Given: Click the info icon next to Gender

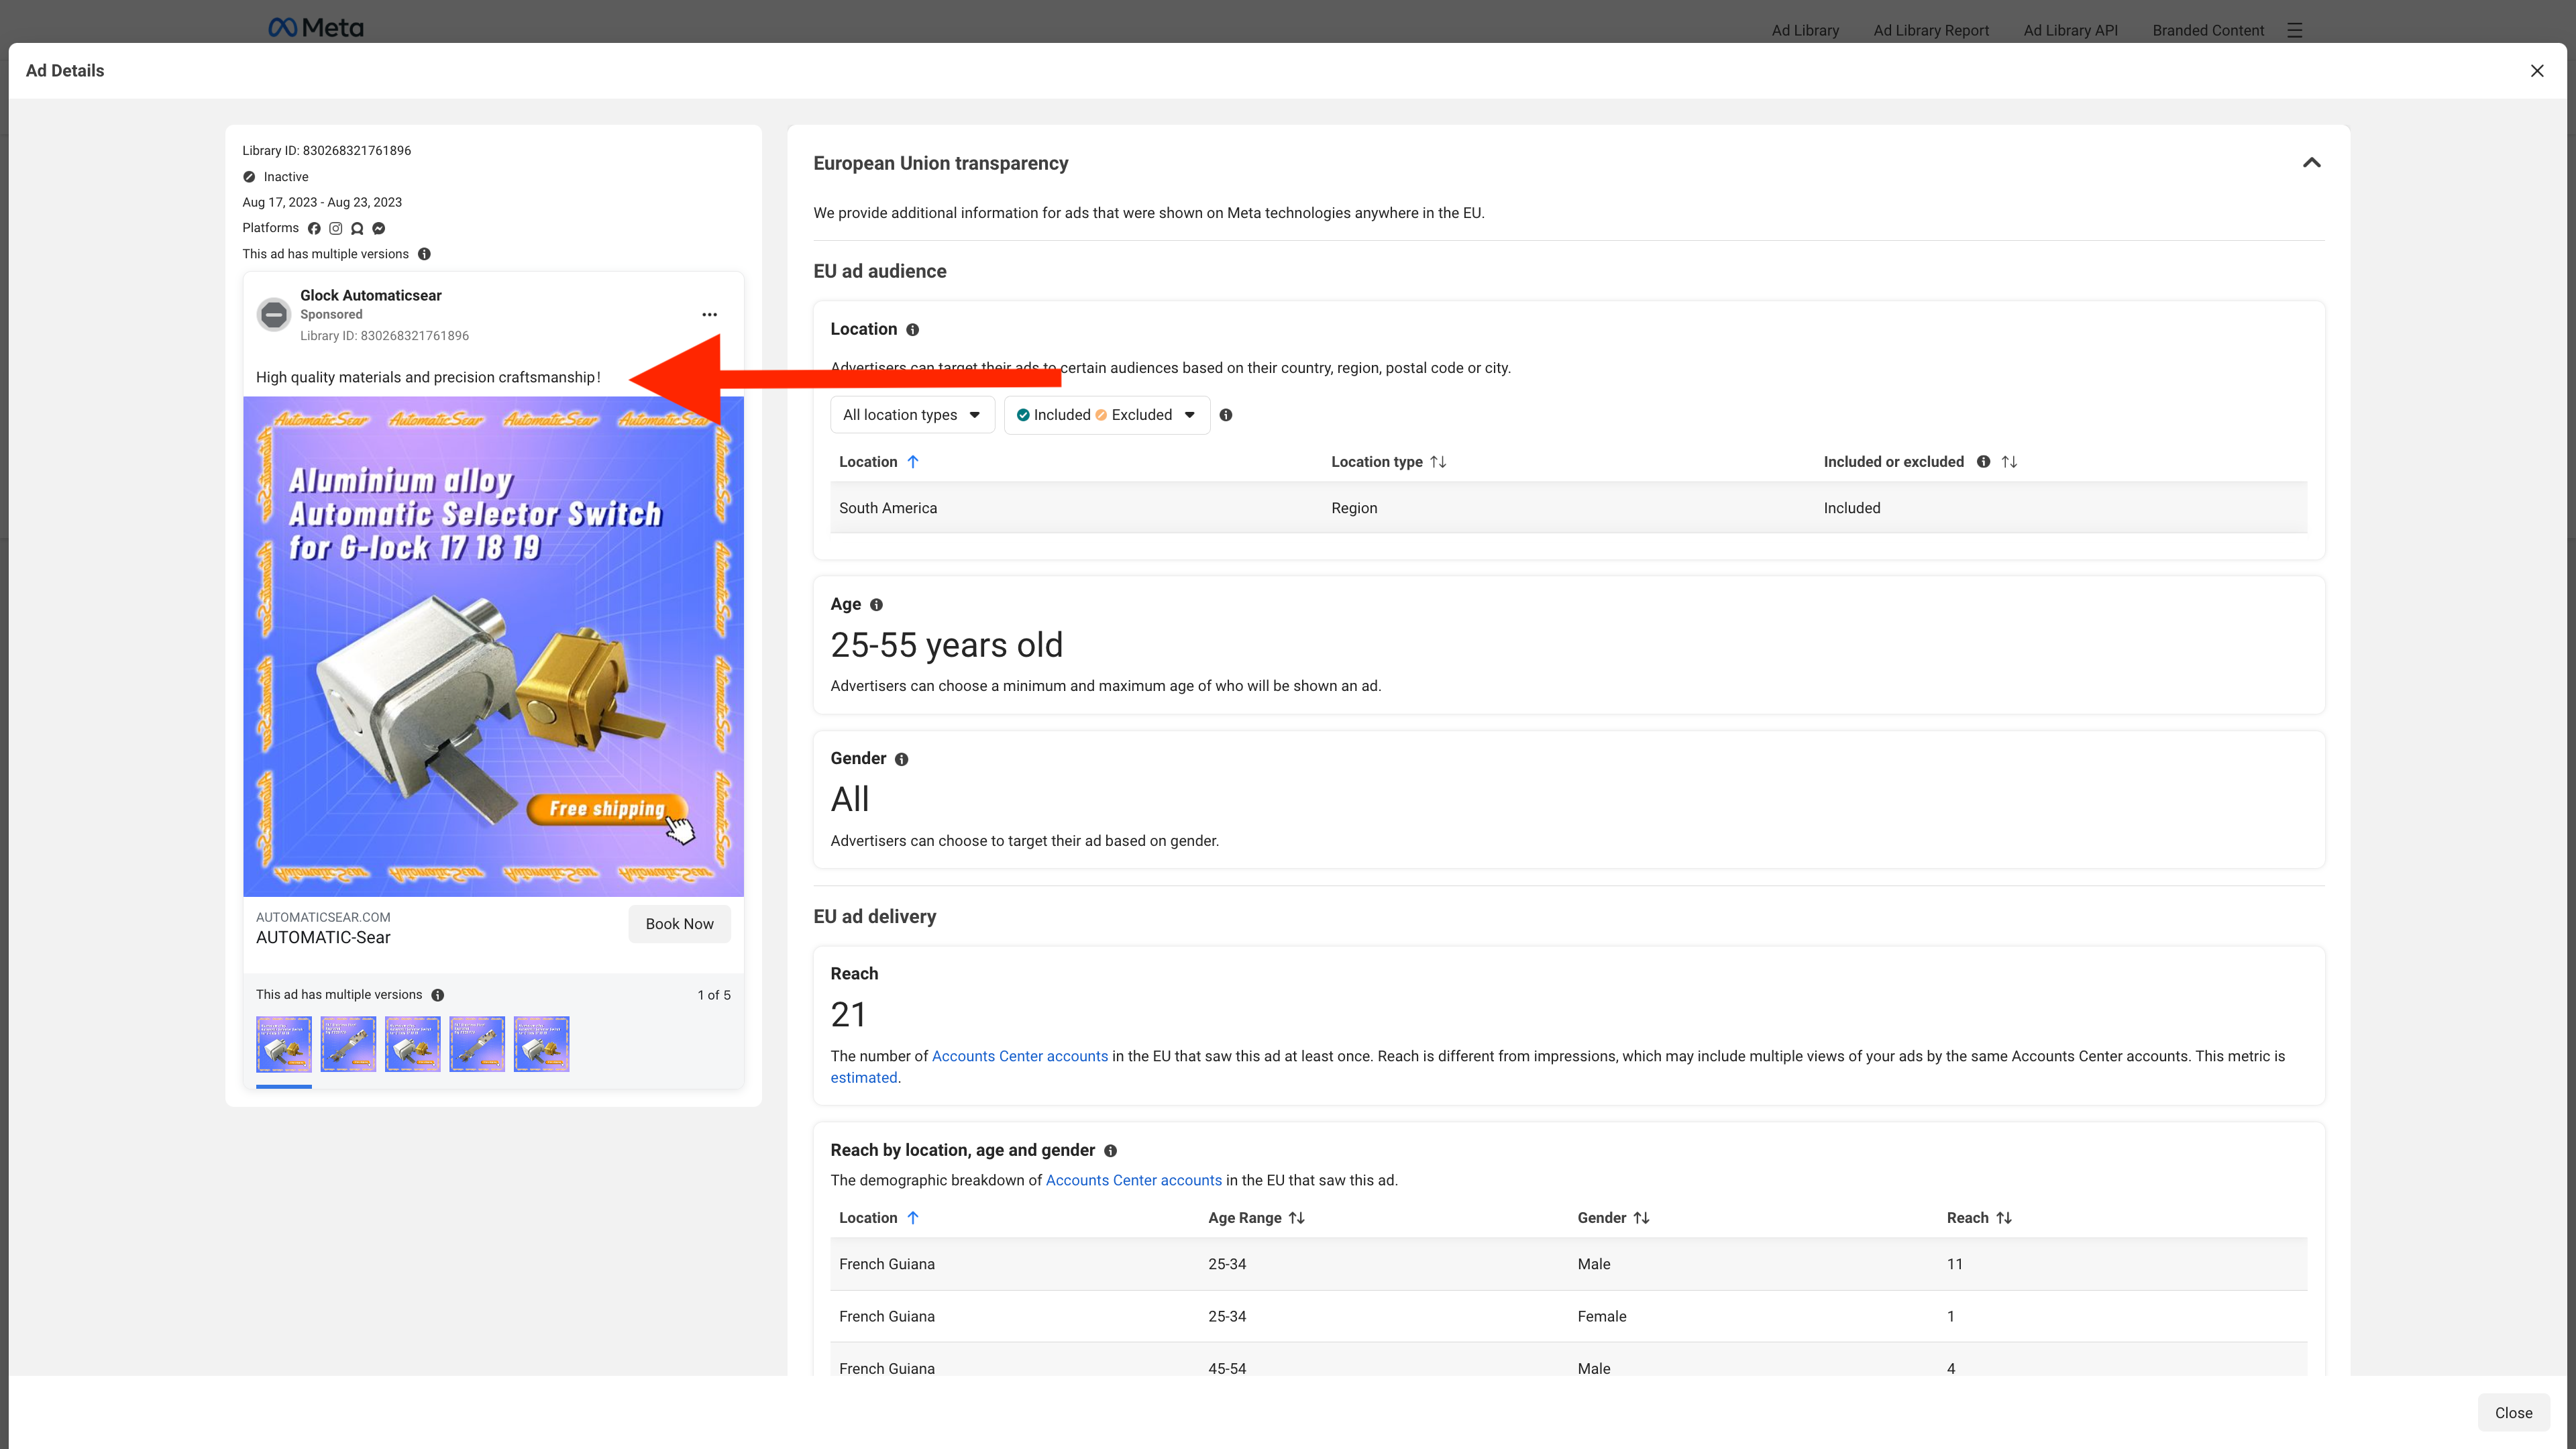Looking at the screenshot, I should [901, 760].
